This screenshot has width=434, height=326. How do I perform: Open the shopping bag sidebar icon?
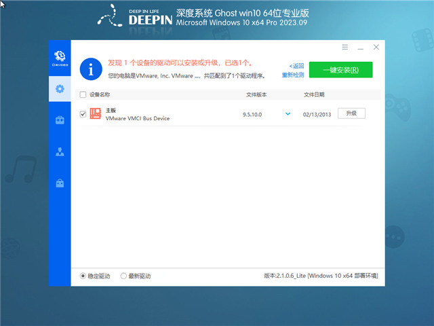pyautogui.click(x=60, y=183)
